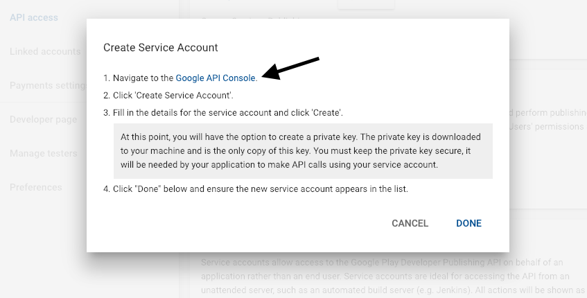
Task: Select Manage testers in the sidebar
Action: 44,153
